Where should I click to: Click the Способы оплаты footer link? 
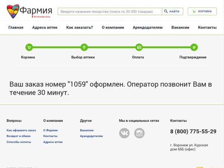(x=19, y=142)
